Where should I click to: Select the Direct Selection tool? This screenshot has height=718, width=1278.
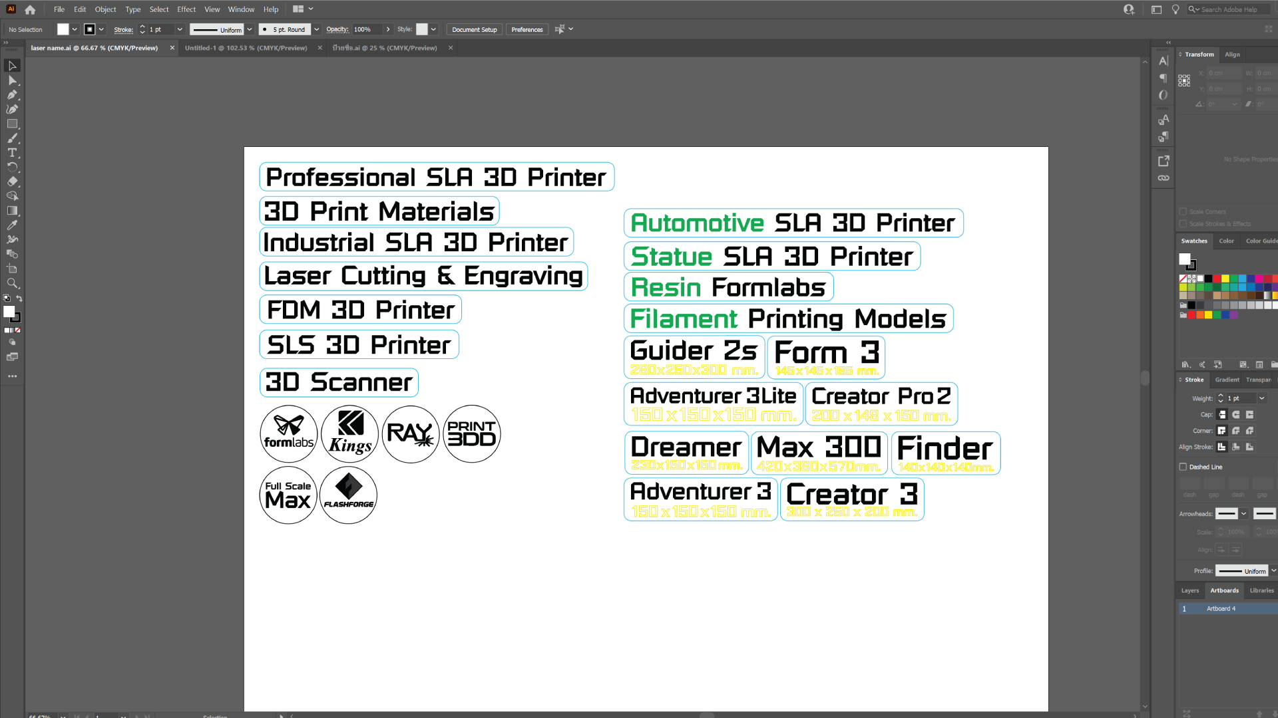coord(12,80)
